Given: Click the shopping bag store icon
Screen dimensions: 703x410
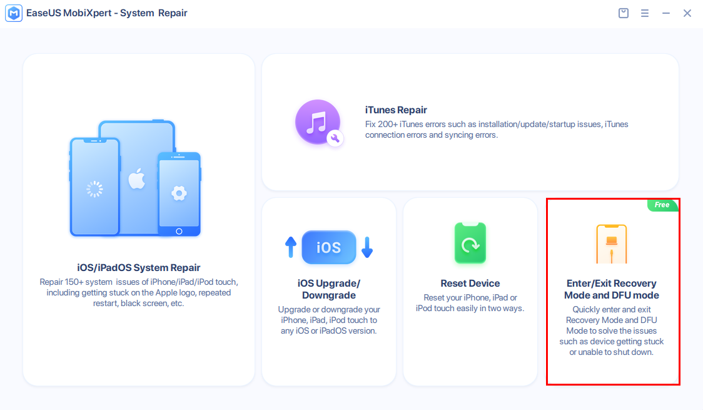Looking at the screenshot, I should (624, 13).
